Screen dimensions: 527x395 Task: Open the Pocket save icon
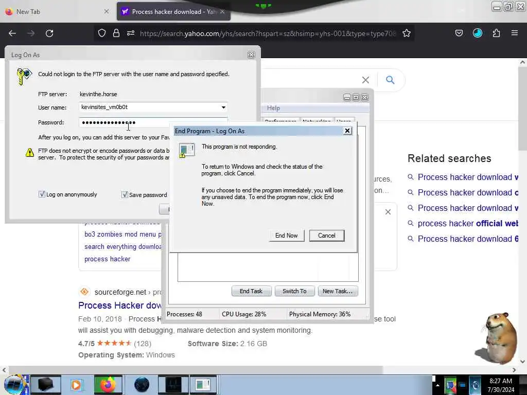[x=459, y=33]
